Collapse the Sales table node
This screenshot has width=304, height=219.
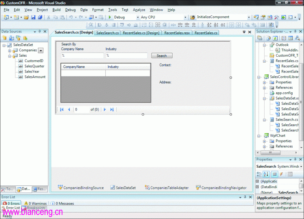click(9, 56)
